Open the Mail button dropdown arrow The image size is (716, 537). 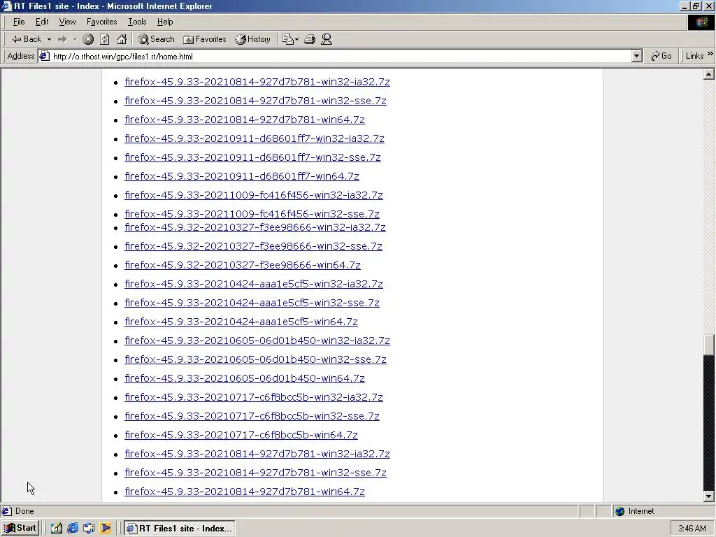296,39
